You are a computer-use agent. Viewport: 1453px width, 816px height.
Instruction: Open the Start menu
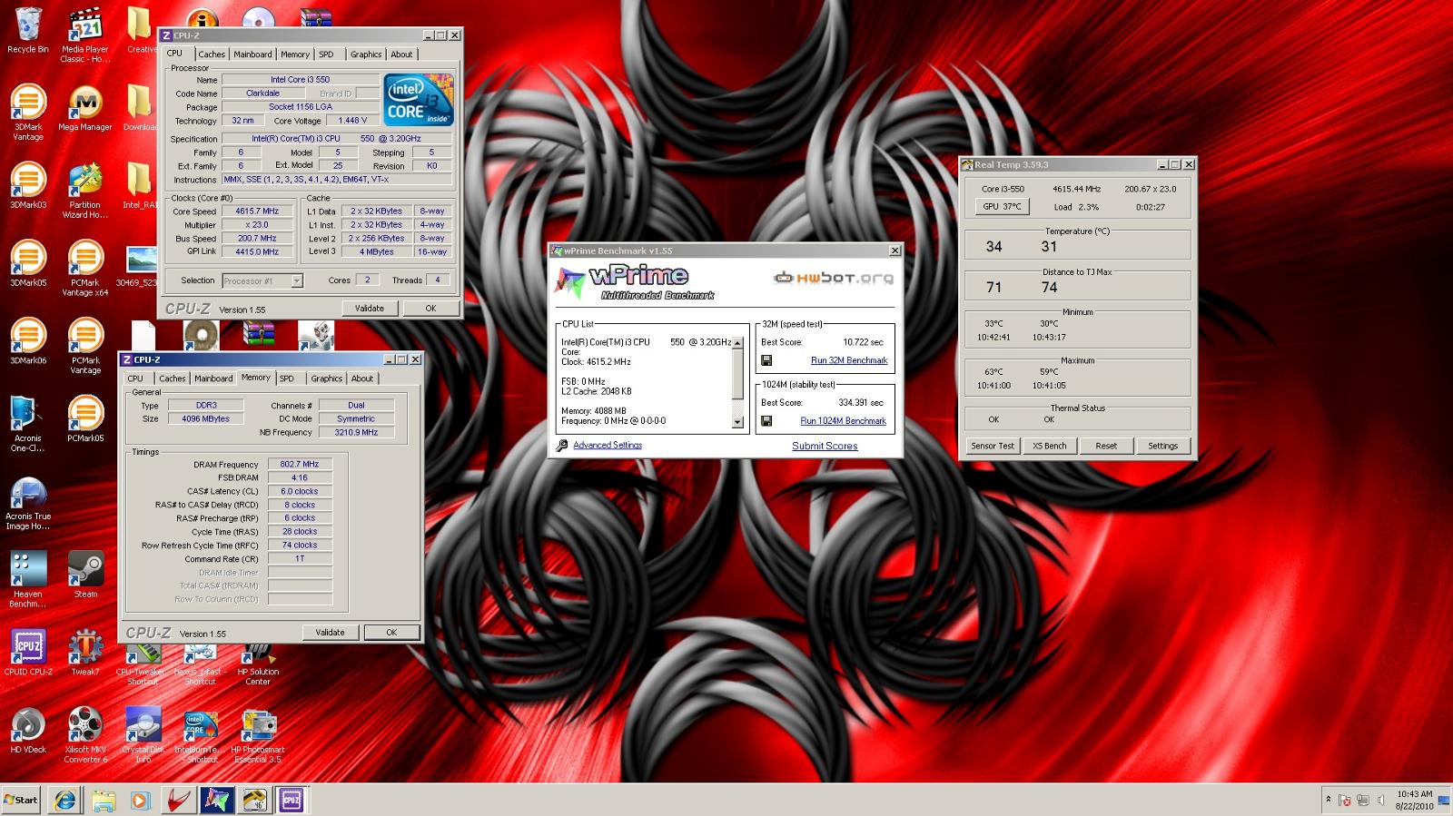pyautogui.click(x=21, y=800)
